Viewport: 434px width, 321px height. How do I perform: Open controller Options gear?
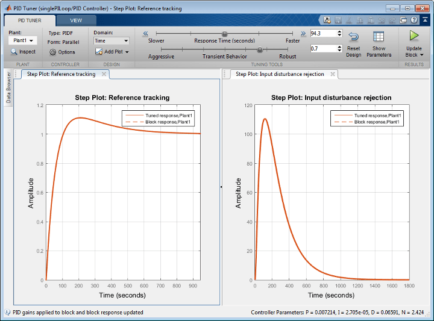click(x=53, y=52)
